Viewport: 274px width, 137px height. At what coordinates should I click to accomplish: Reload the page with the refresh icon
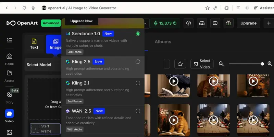(24, 8)
